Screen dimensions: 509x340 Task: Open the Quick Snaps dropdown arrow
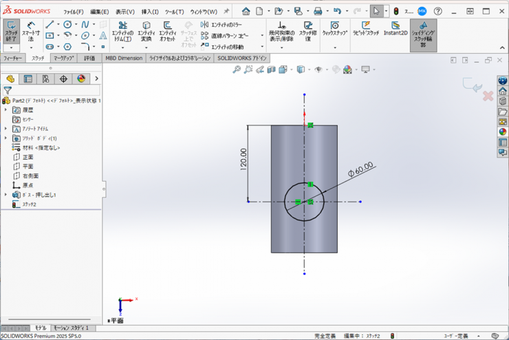coord(334,47)
